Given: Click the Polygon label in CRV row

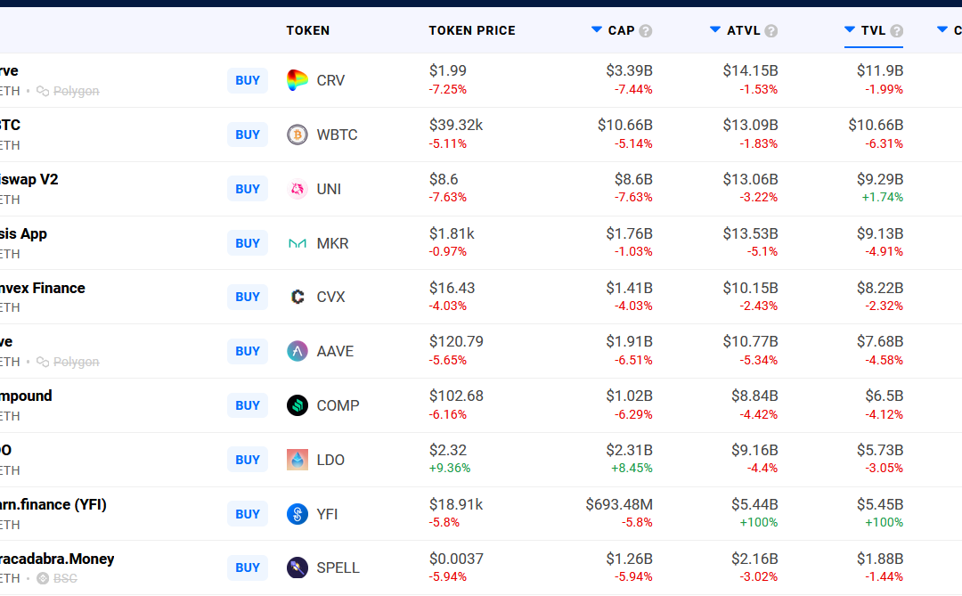Looking at the screenshot, I should click(x=76, y=91).
